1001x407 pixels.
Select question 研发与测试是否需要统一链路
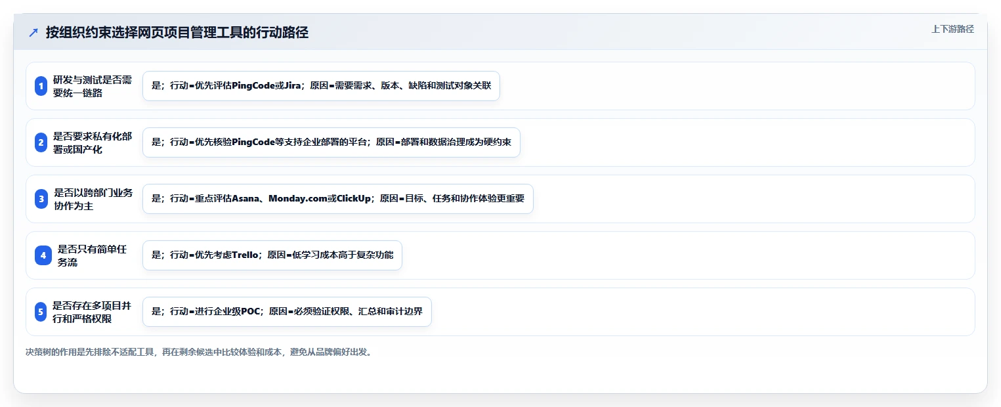click(x=93, y=86)
